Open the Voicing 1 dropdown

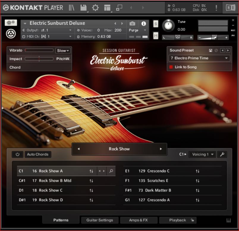point(202,154)
